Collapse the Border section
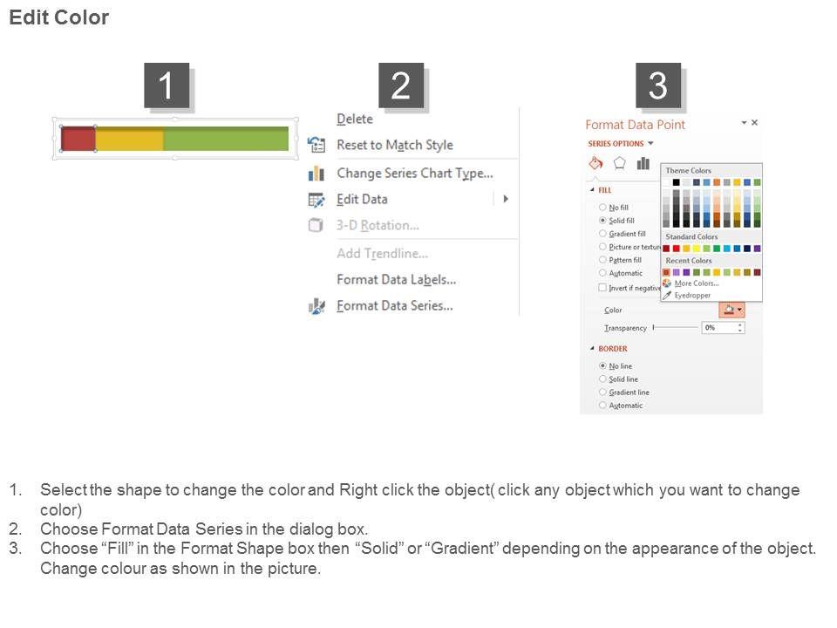 coord(594,349)
